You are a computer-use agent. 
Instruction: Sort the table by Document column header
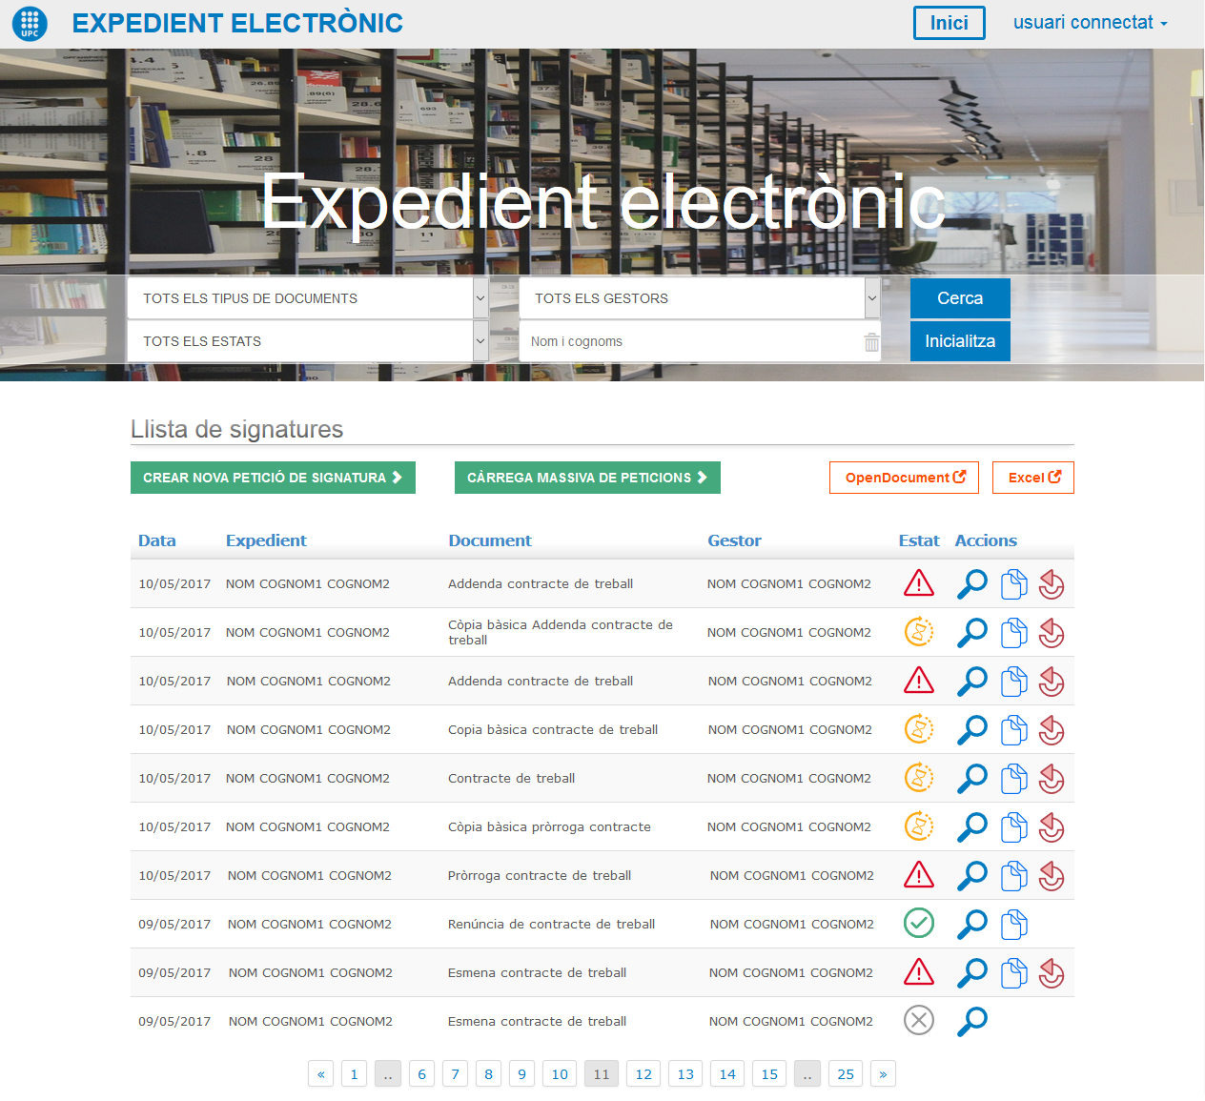point(490,540)
